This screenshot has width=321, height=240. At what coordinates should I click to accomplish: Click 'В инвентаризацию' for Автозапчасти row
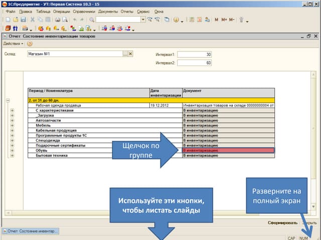click(228, 120)
